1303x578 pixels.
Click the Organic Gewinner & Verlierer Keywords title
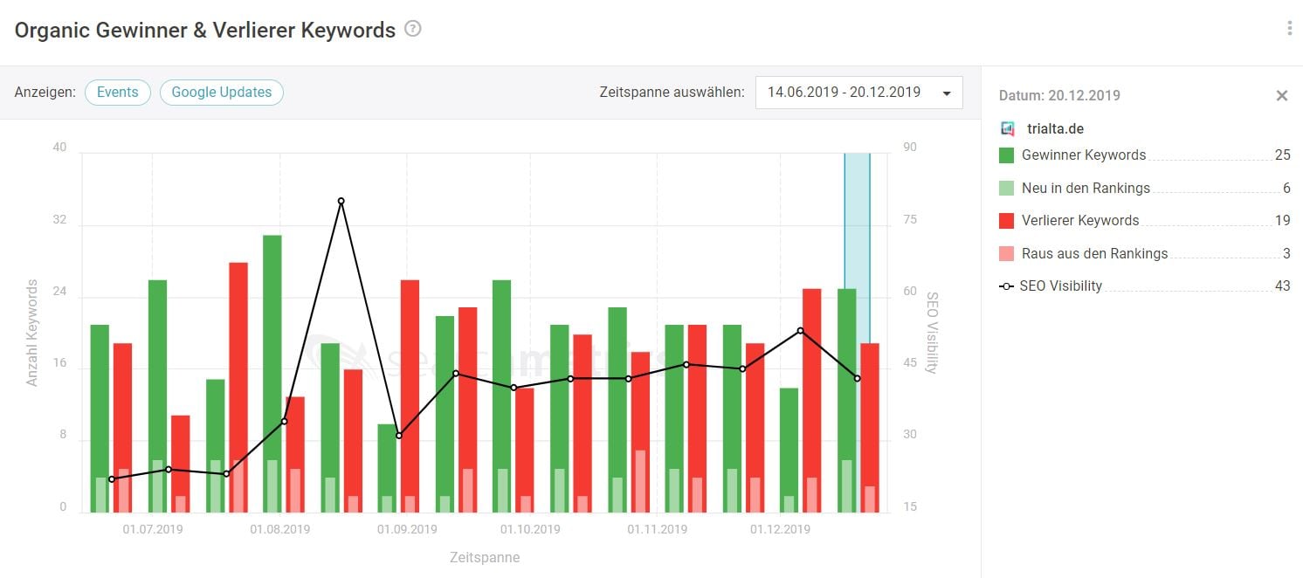[205, 30]
